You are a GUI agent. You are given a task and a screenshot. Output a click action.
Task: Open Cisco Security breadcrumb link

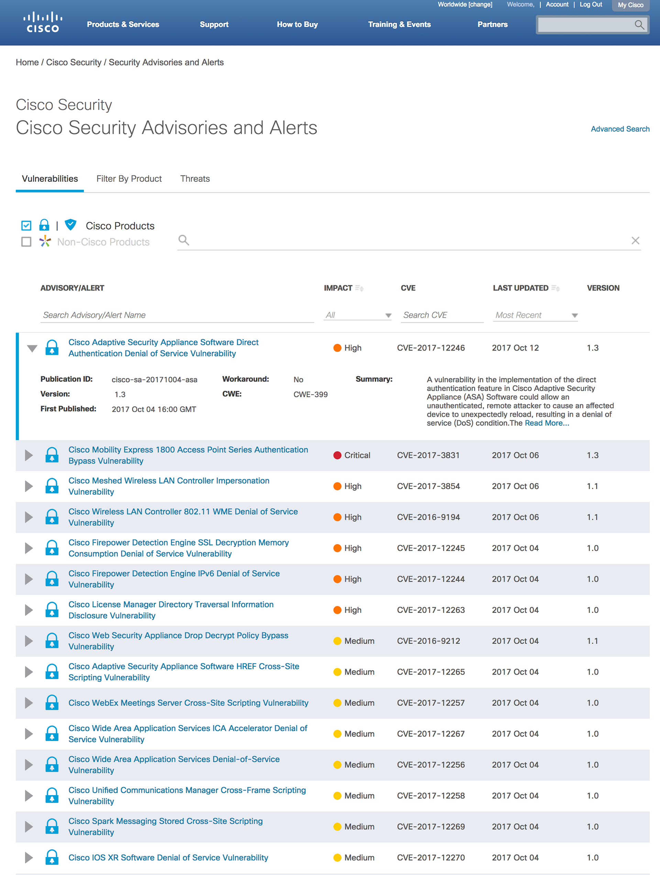pos(74,63)
